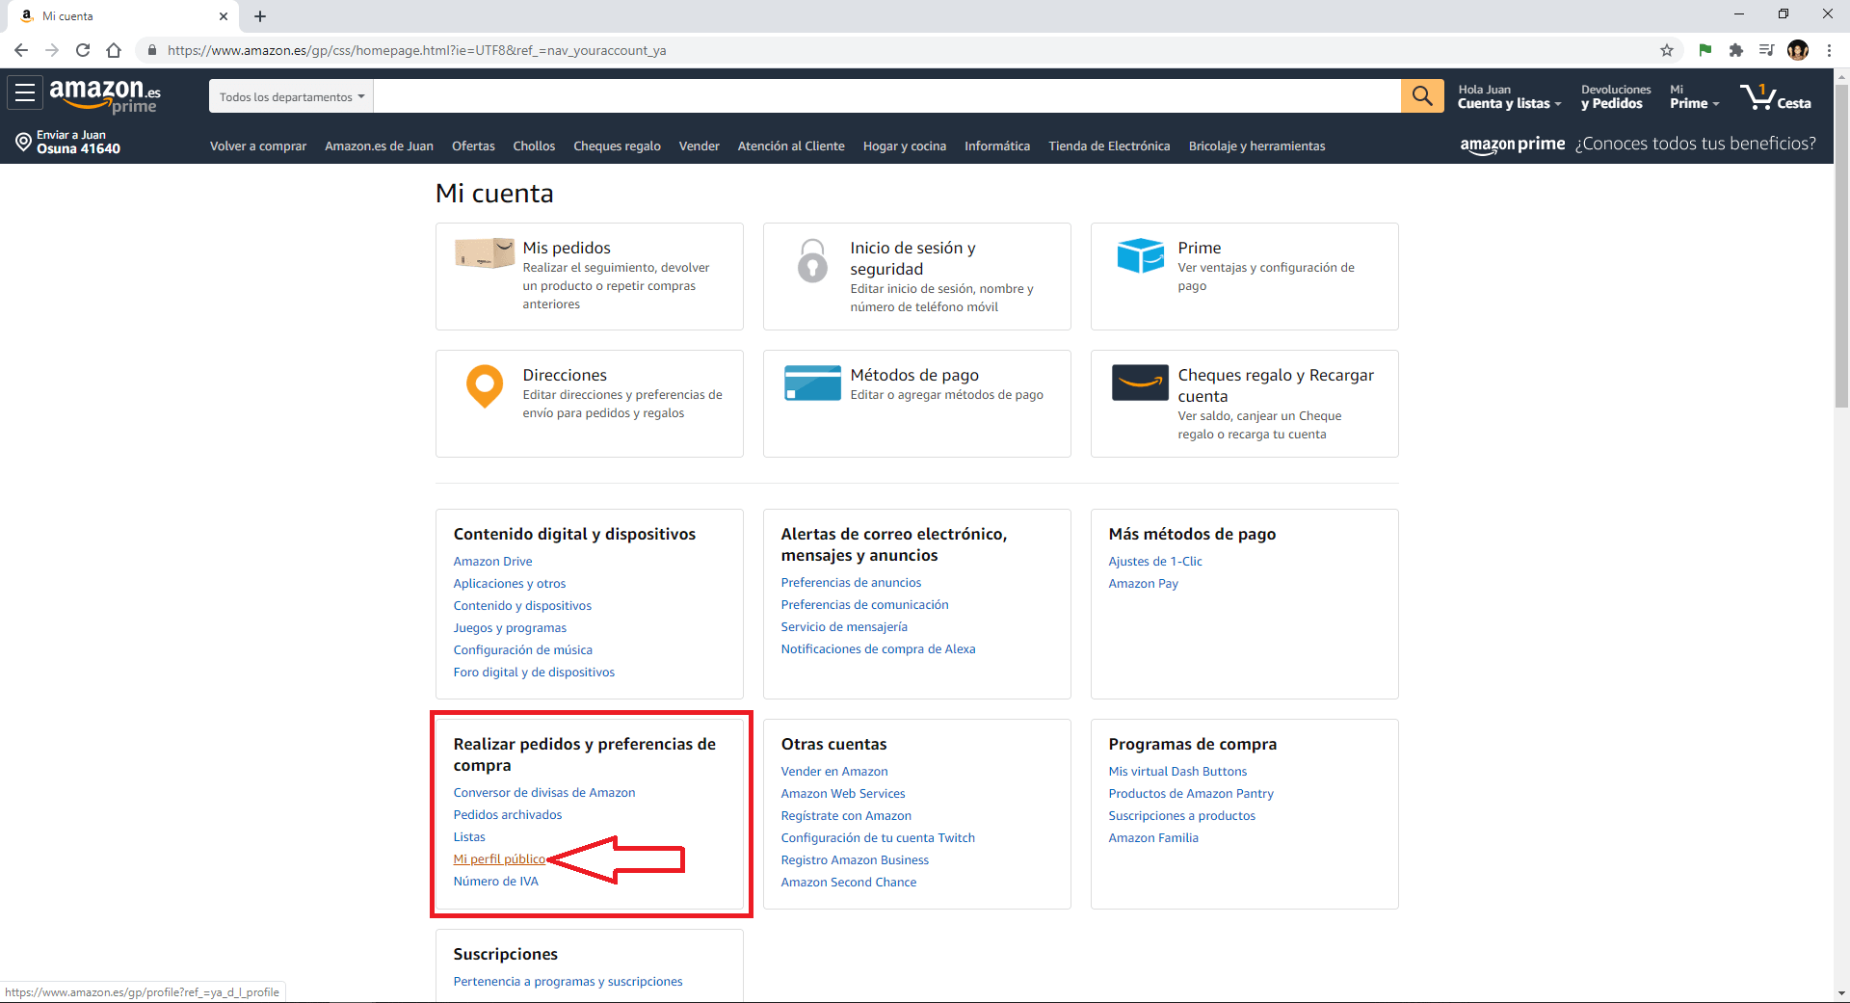Open the extensions puzzle piece icon
1850x1003 pixels.
(x=1736, y=50)
